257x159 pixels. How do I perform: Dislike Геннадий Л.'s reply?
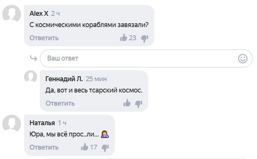point(139,103)
